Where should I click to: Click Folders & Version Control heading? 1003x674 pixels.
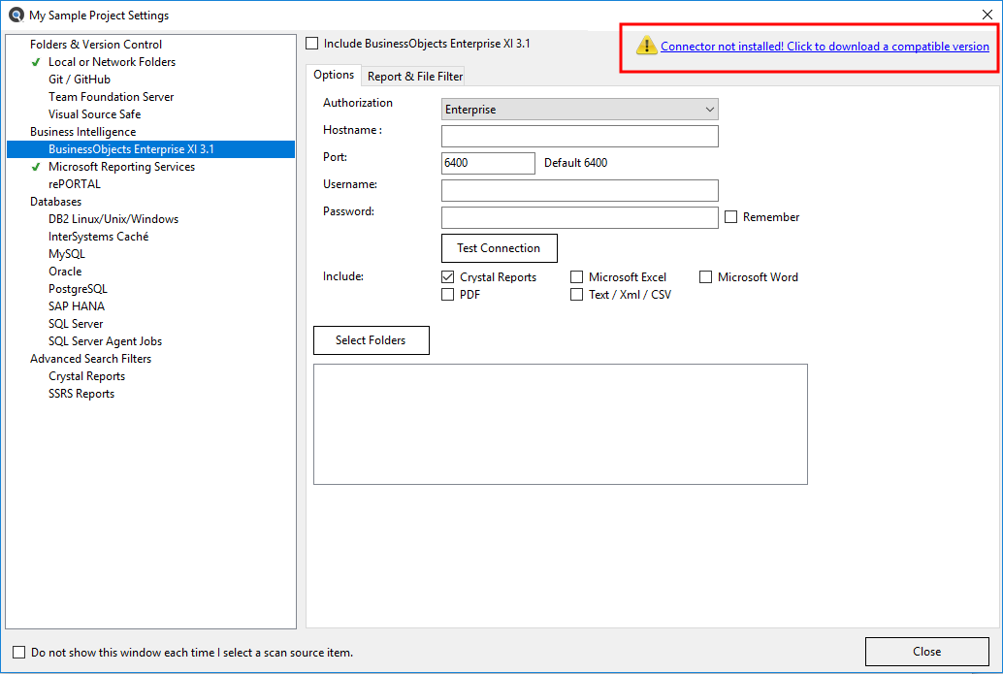coord(96,45)
